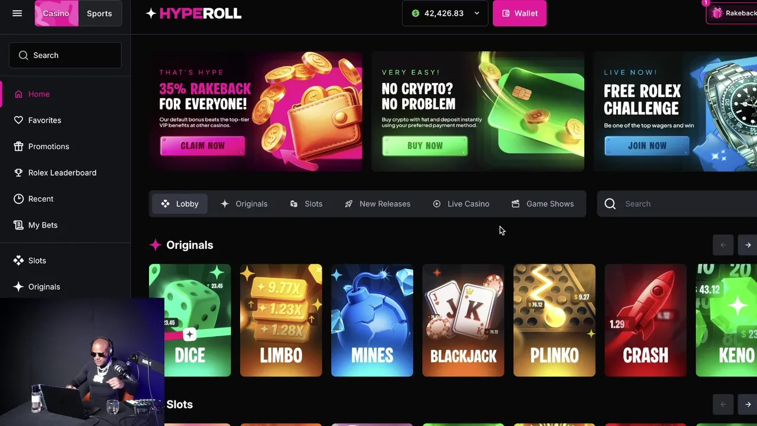Select the Live Casino tab
The width and height of the screenshot is (757, 426).
click(461, 204)
